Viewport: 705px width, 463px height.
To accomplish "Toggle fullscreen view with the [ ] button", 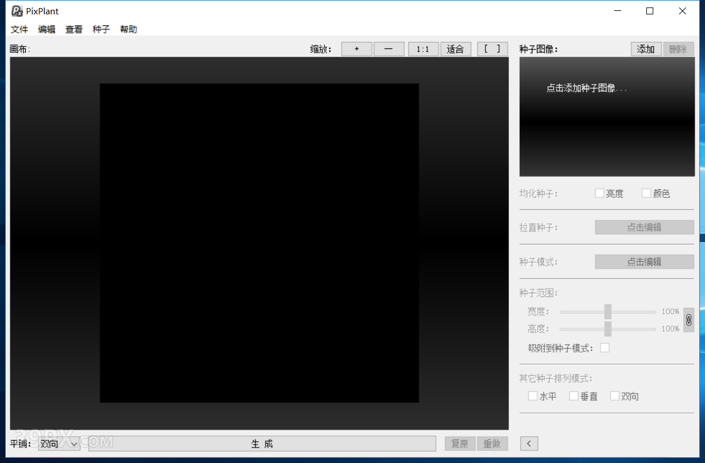I will [492, 49].
